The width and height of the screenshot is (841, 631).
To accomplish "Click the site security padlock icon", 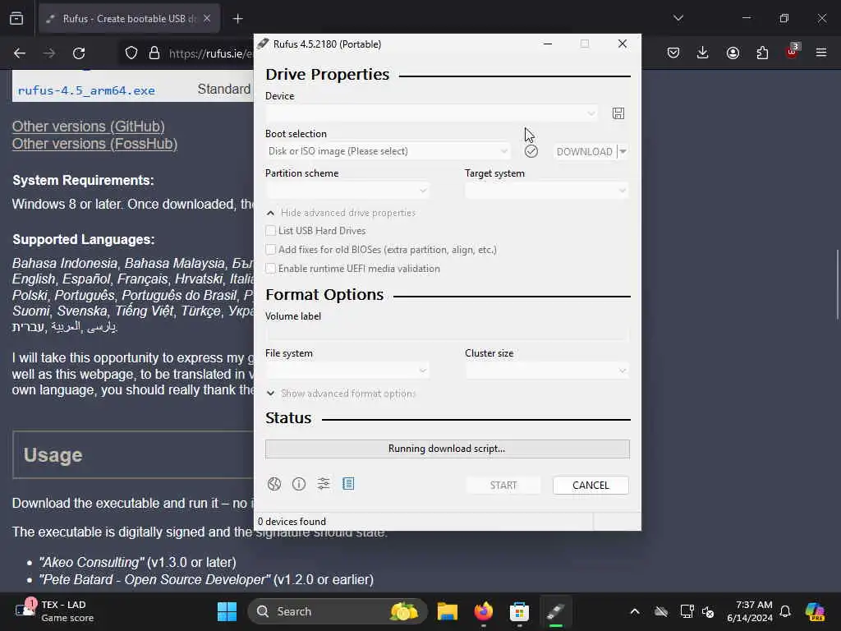I will 154,53.
